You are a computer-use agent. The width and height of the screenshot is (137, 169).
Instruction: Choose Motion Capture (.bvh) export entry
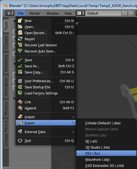[106, 129]
